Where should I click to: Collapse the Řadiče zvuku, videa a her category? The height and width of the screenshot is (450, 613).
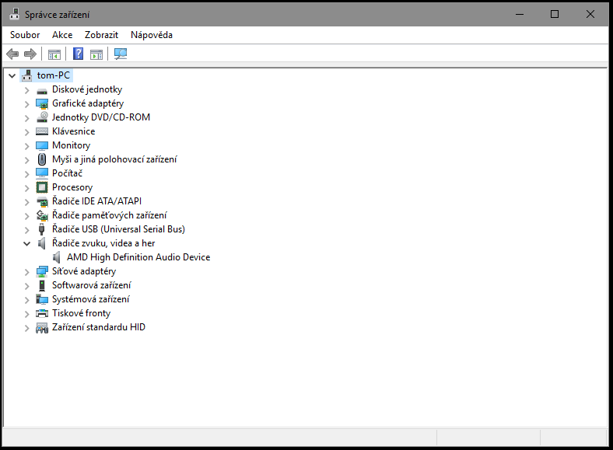[x=26, y=244]
